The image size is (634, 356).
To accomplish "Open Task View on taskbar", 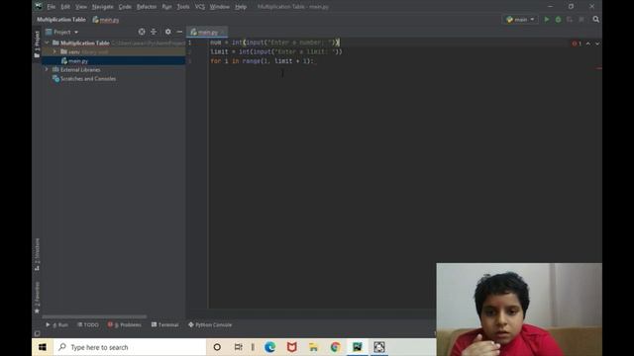I will click(238, 347).
